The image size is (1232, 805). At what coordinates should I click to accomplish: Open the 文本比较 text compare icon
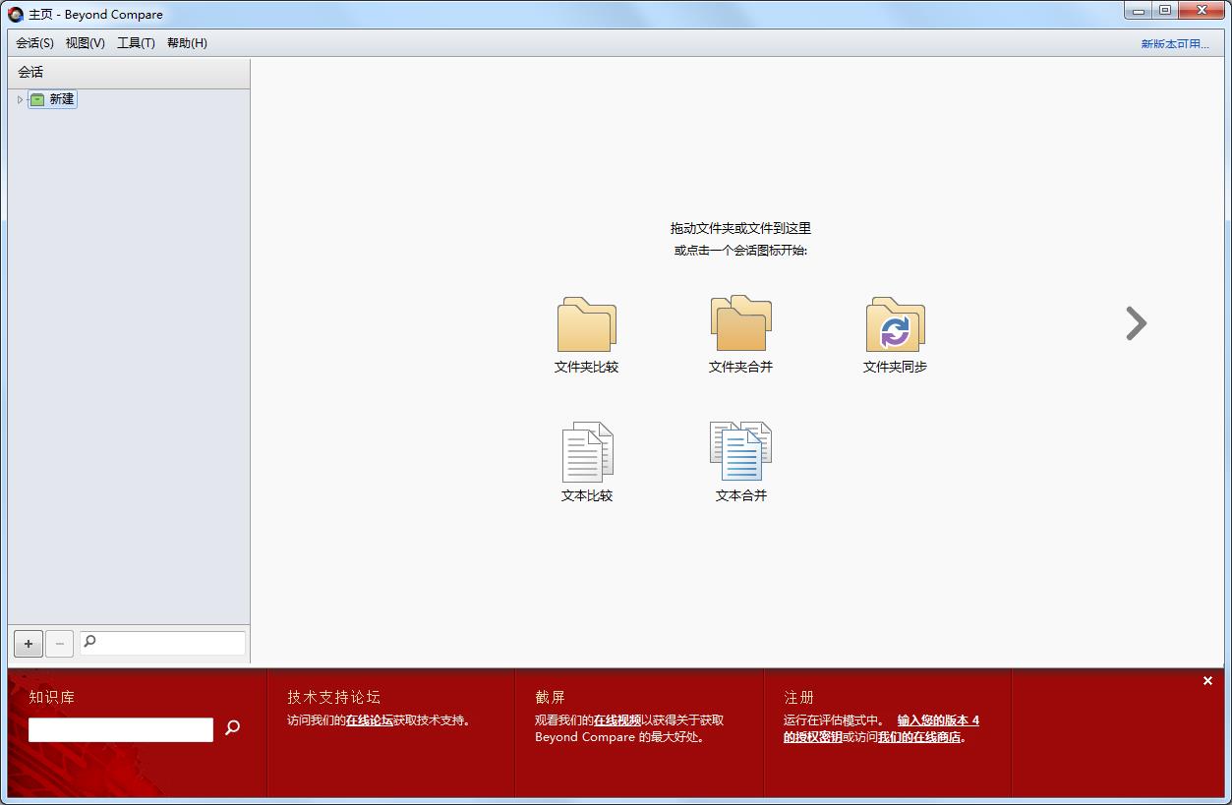pos(587,451)
